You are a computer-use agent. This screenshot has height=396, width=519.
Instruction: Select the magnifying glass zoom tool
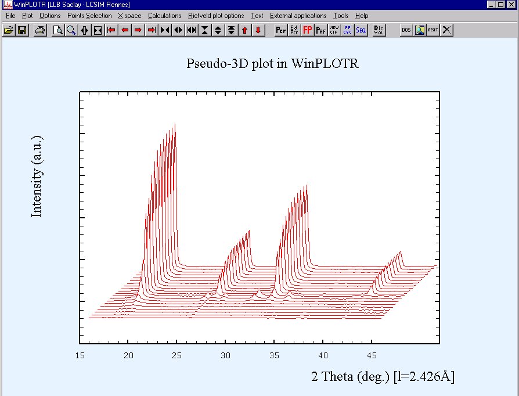71,30
